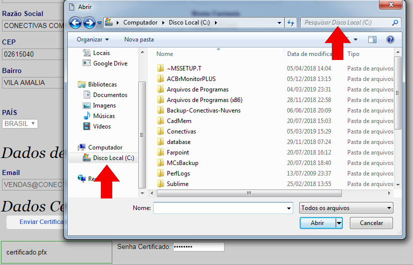Open the Documentos library
The height and width of the screenshot is (265, 413).
(x=110, y=95)
